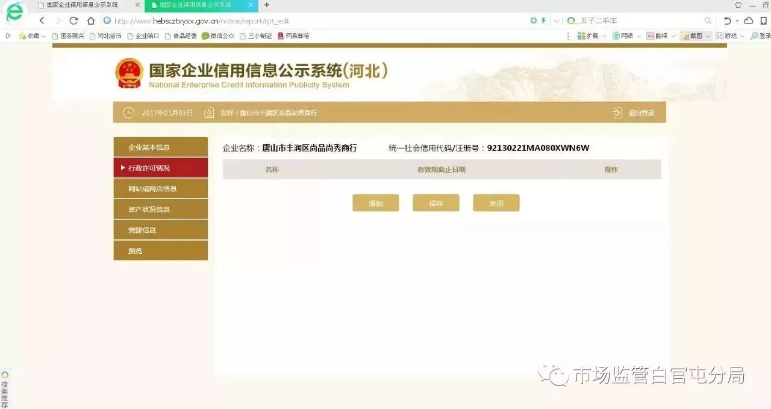The image size is (771, 409).
Task: Click the 保存 button
Action: point(435,203)
